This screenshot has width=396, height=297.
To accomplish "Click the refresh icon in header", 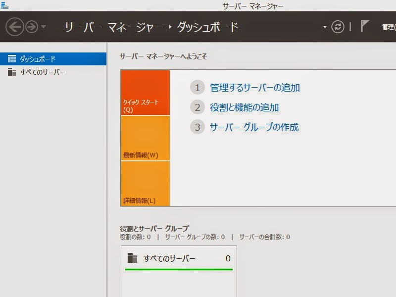I will (338, 27).
